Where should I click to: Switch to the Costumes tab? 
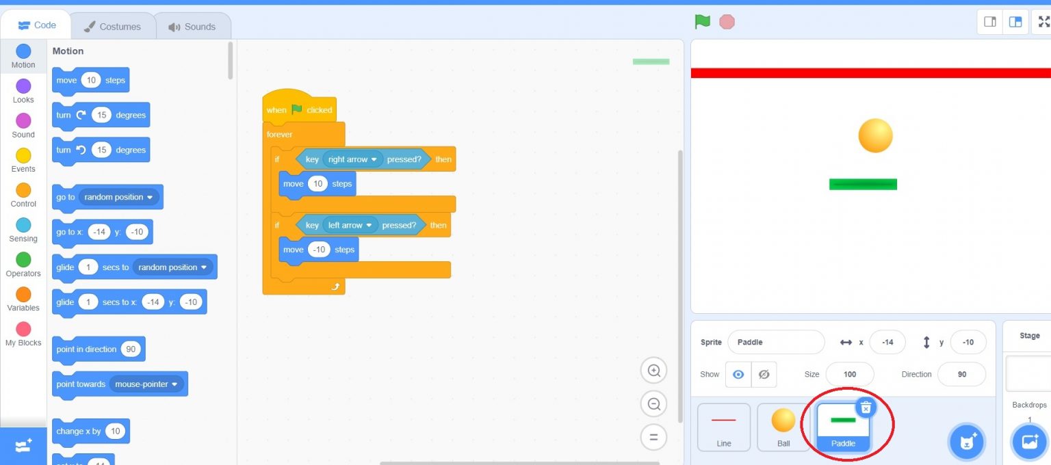click(x=112, y=27)
